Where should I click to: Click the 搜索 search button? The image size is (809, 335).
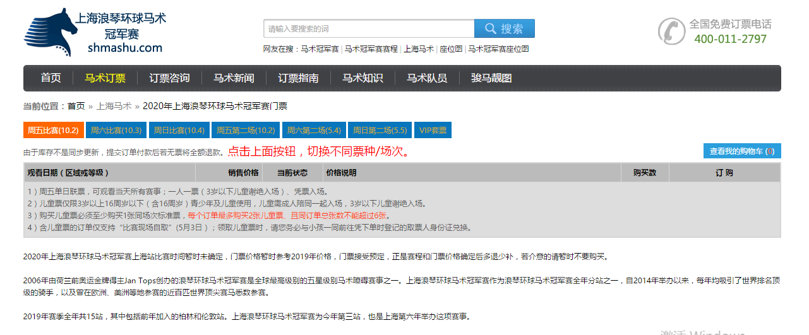[505, 28]
